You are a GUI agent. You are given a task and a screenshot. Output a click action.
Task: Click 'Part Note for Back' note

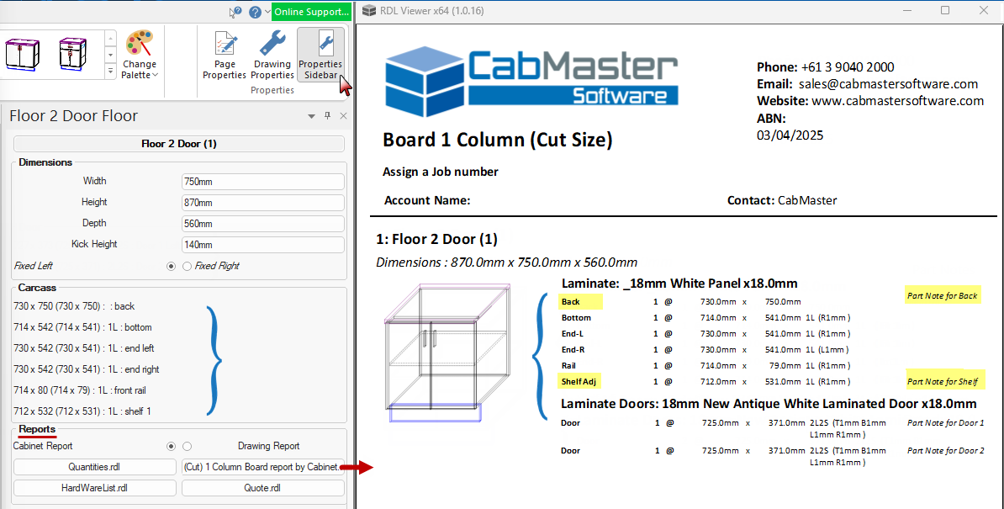click(943, 296)
